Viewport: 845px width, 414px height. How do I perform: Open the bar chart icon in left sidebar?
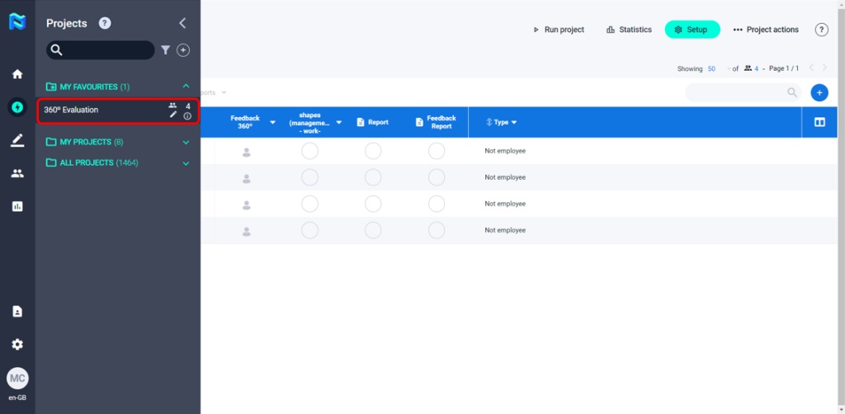tap(17, 206)
